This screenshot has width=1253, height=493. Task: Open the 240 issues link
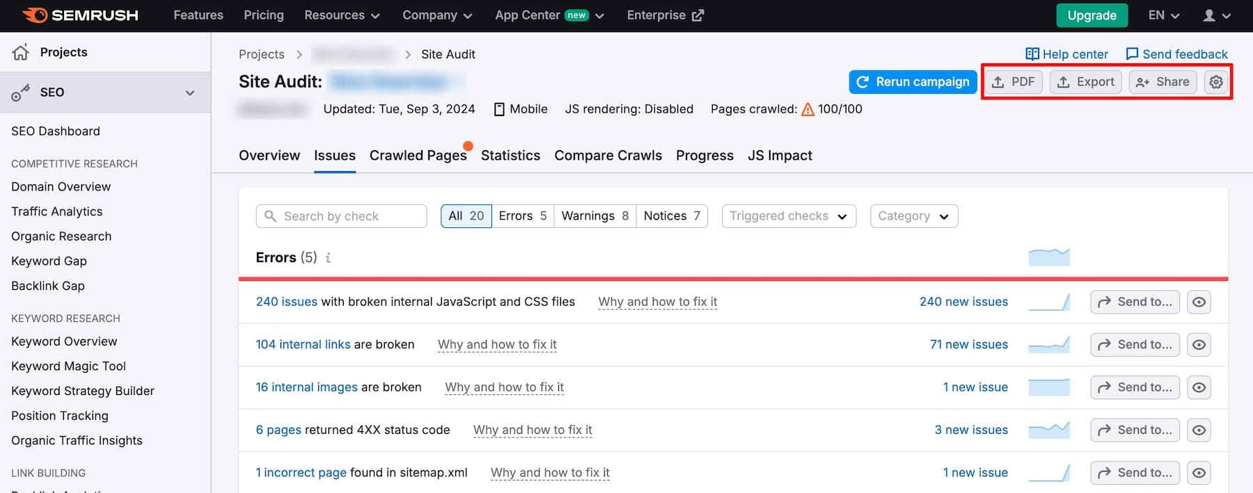click(x=286, y=302)
